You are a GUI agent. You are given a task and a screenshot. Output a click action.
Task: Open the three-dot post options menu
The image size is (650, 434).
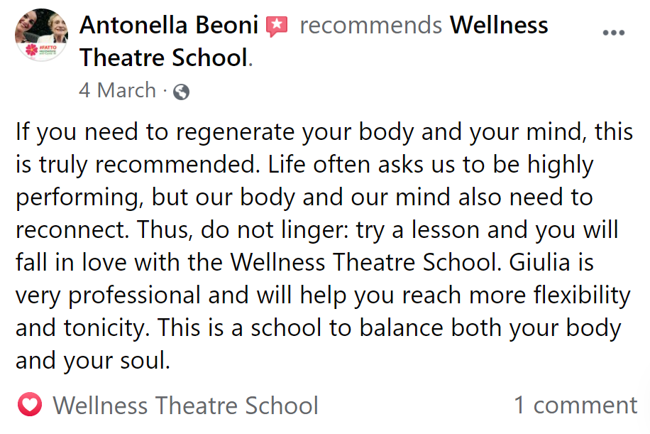pos(614,33)
